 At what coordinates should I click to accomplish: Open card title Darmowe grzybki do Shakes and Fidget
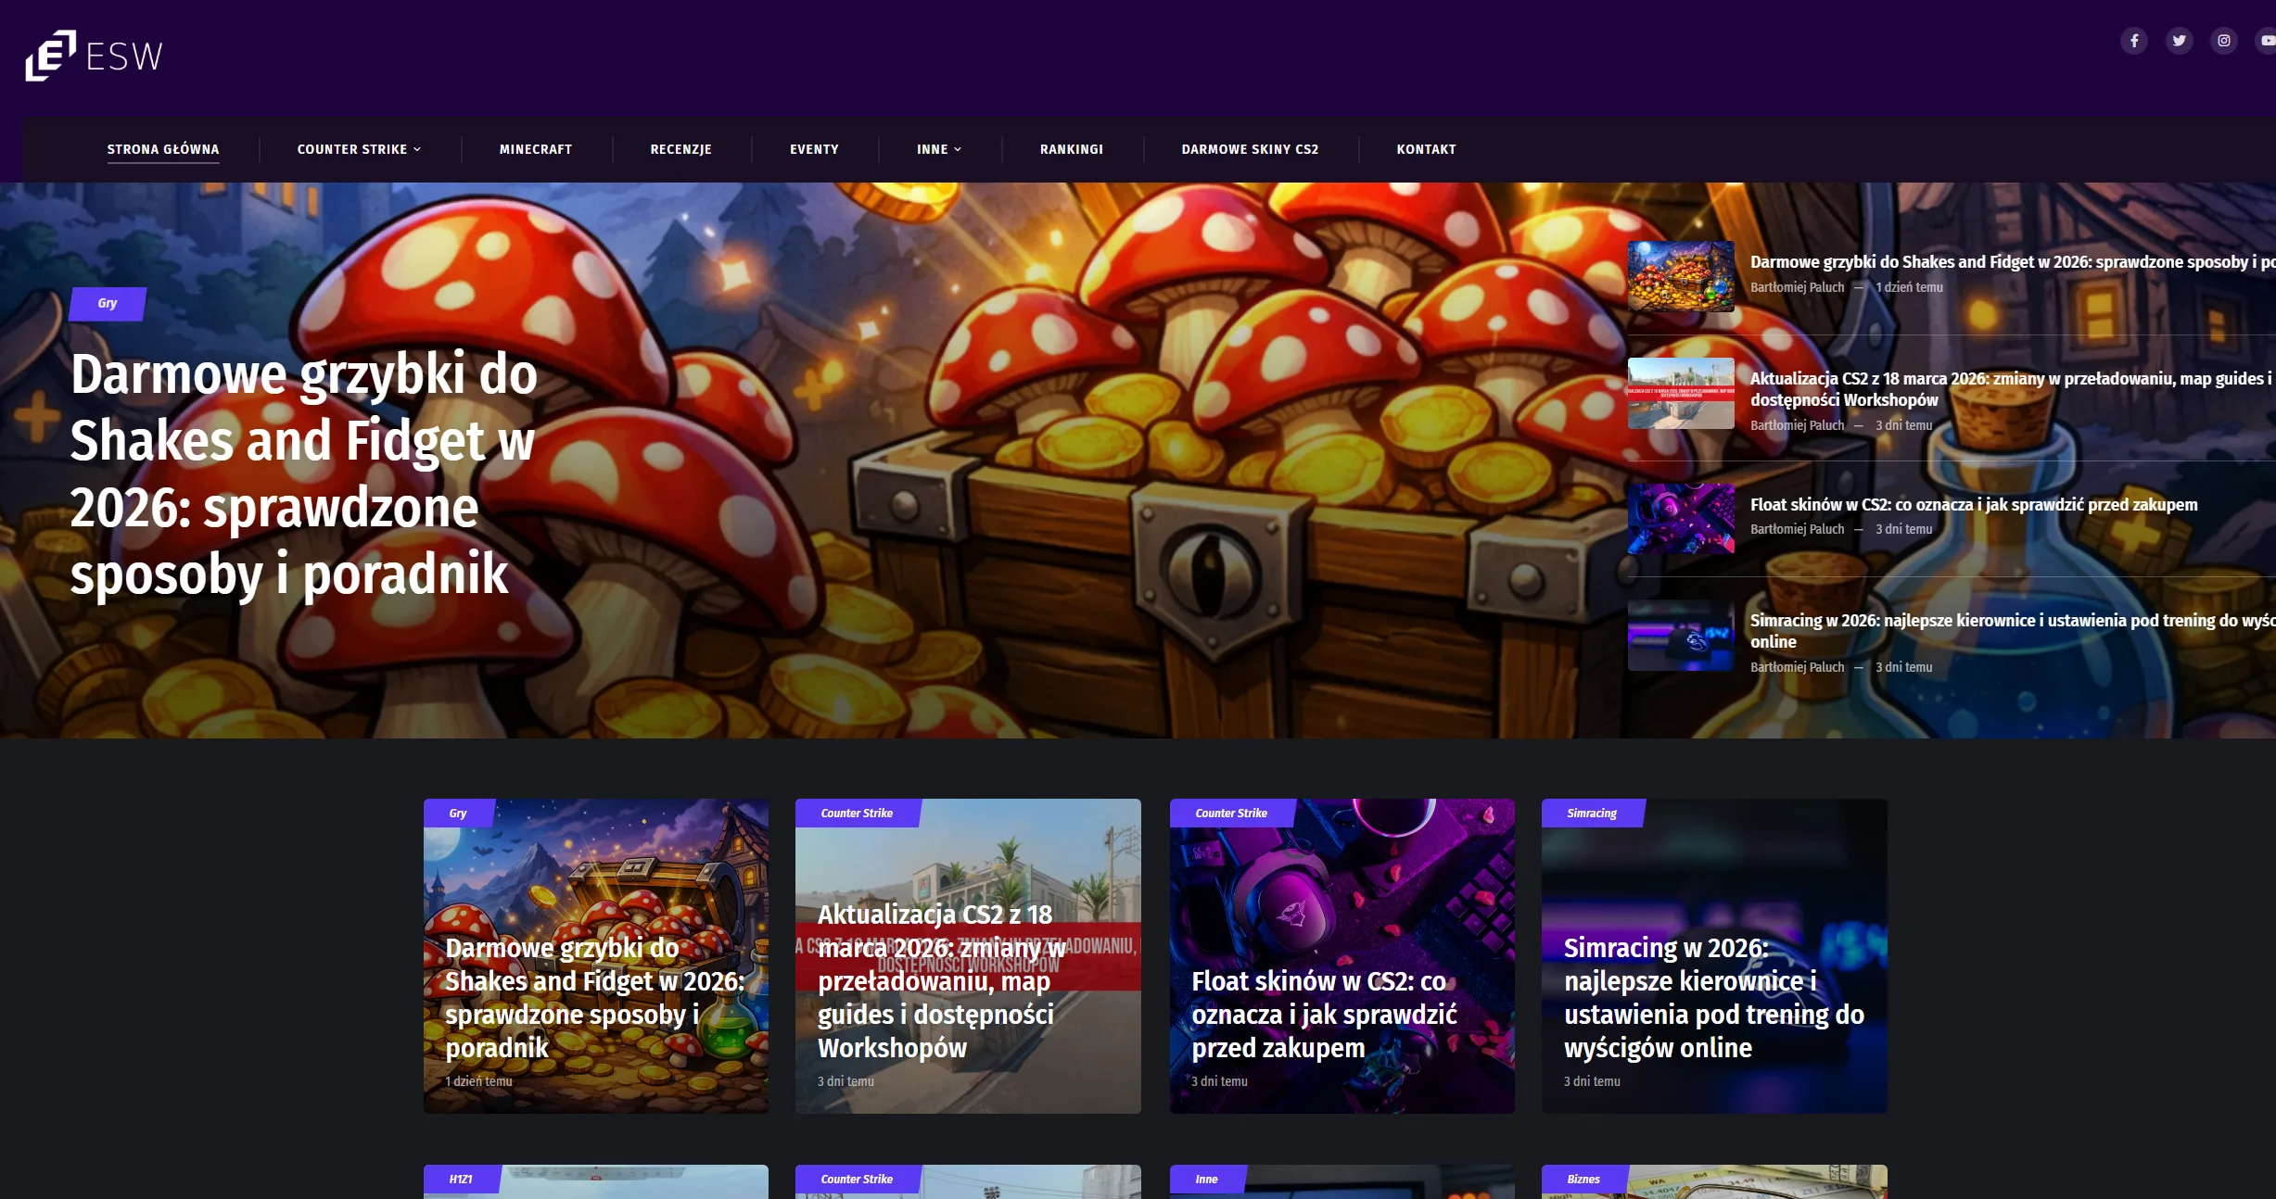tap(595, 998)
